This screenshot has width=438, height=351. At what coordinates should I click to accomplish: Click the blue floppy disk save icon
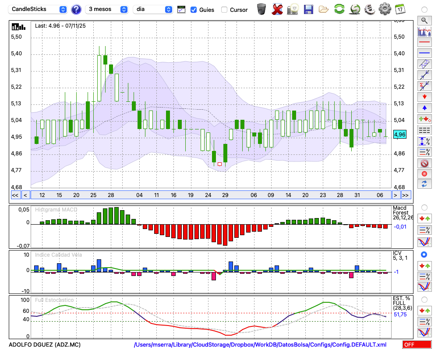tap(308, 9)
